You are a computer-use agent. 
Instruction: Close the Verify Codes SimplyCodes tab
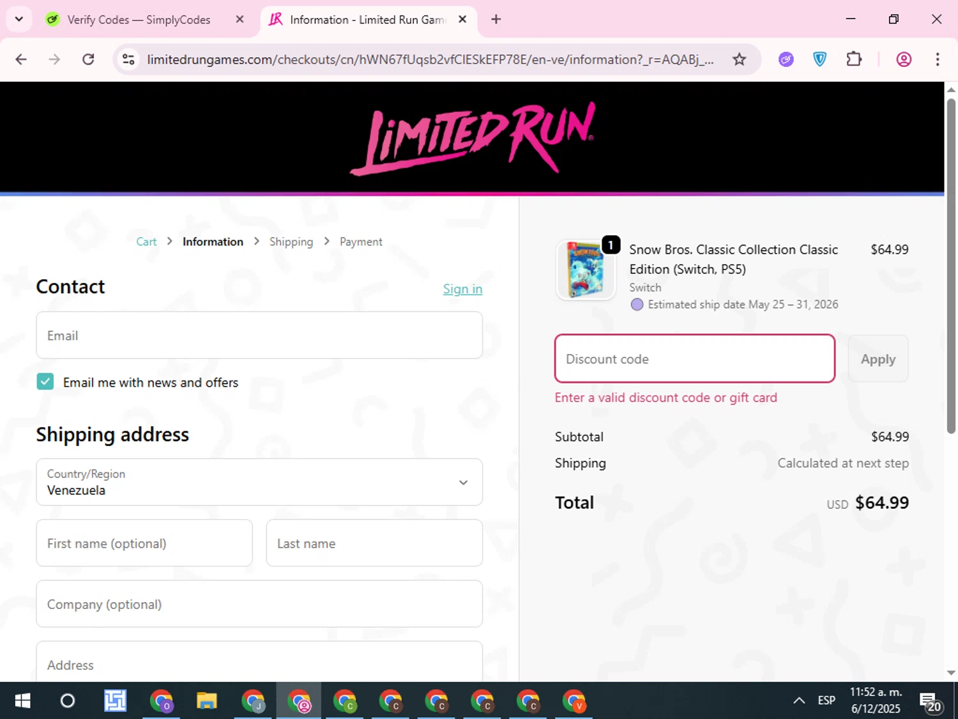click(x=240, y=19)
